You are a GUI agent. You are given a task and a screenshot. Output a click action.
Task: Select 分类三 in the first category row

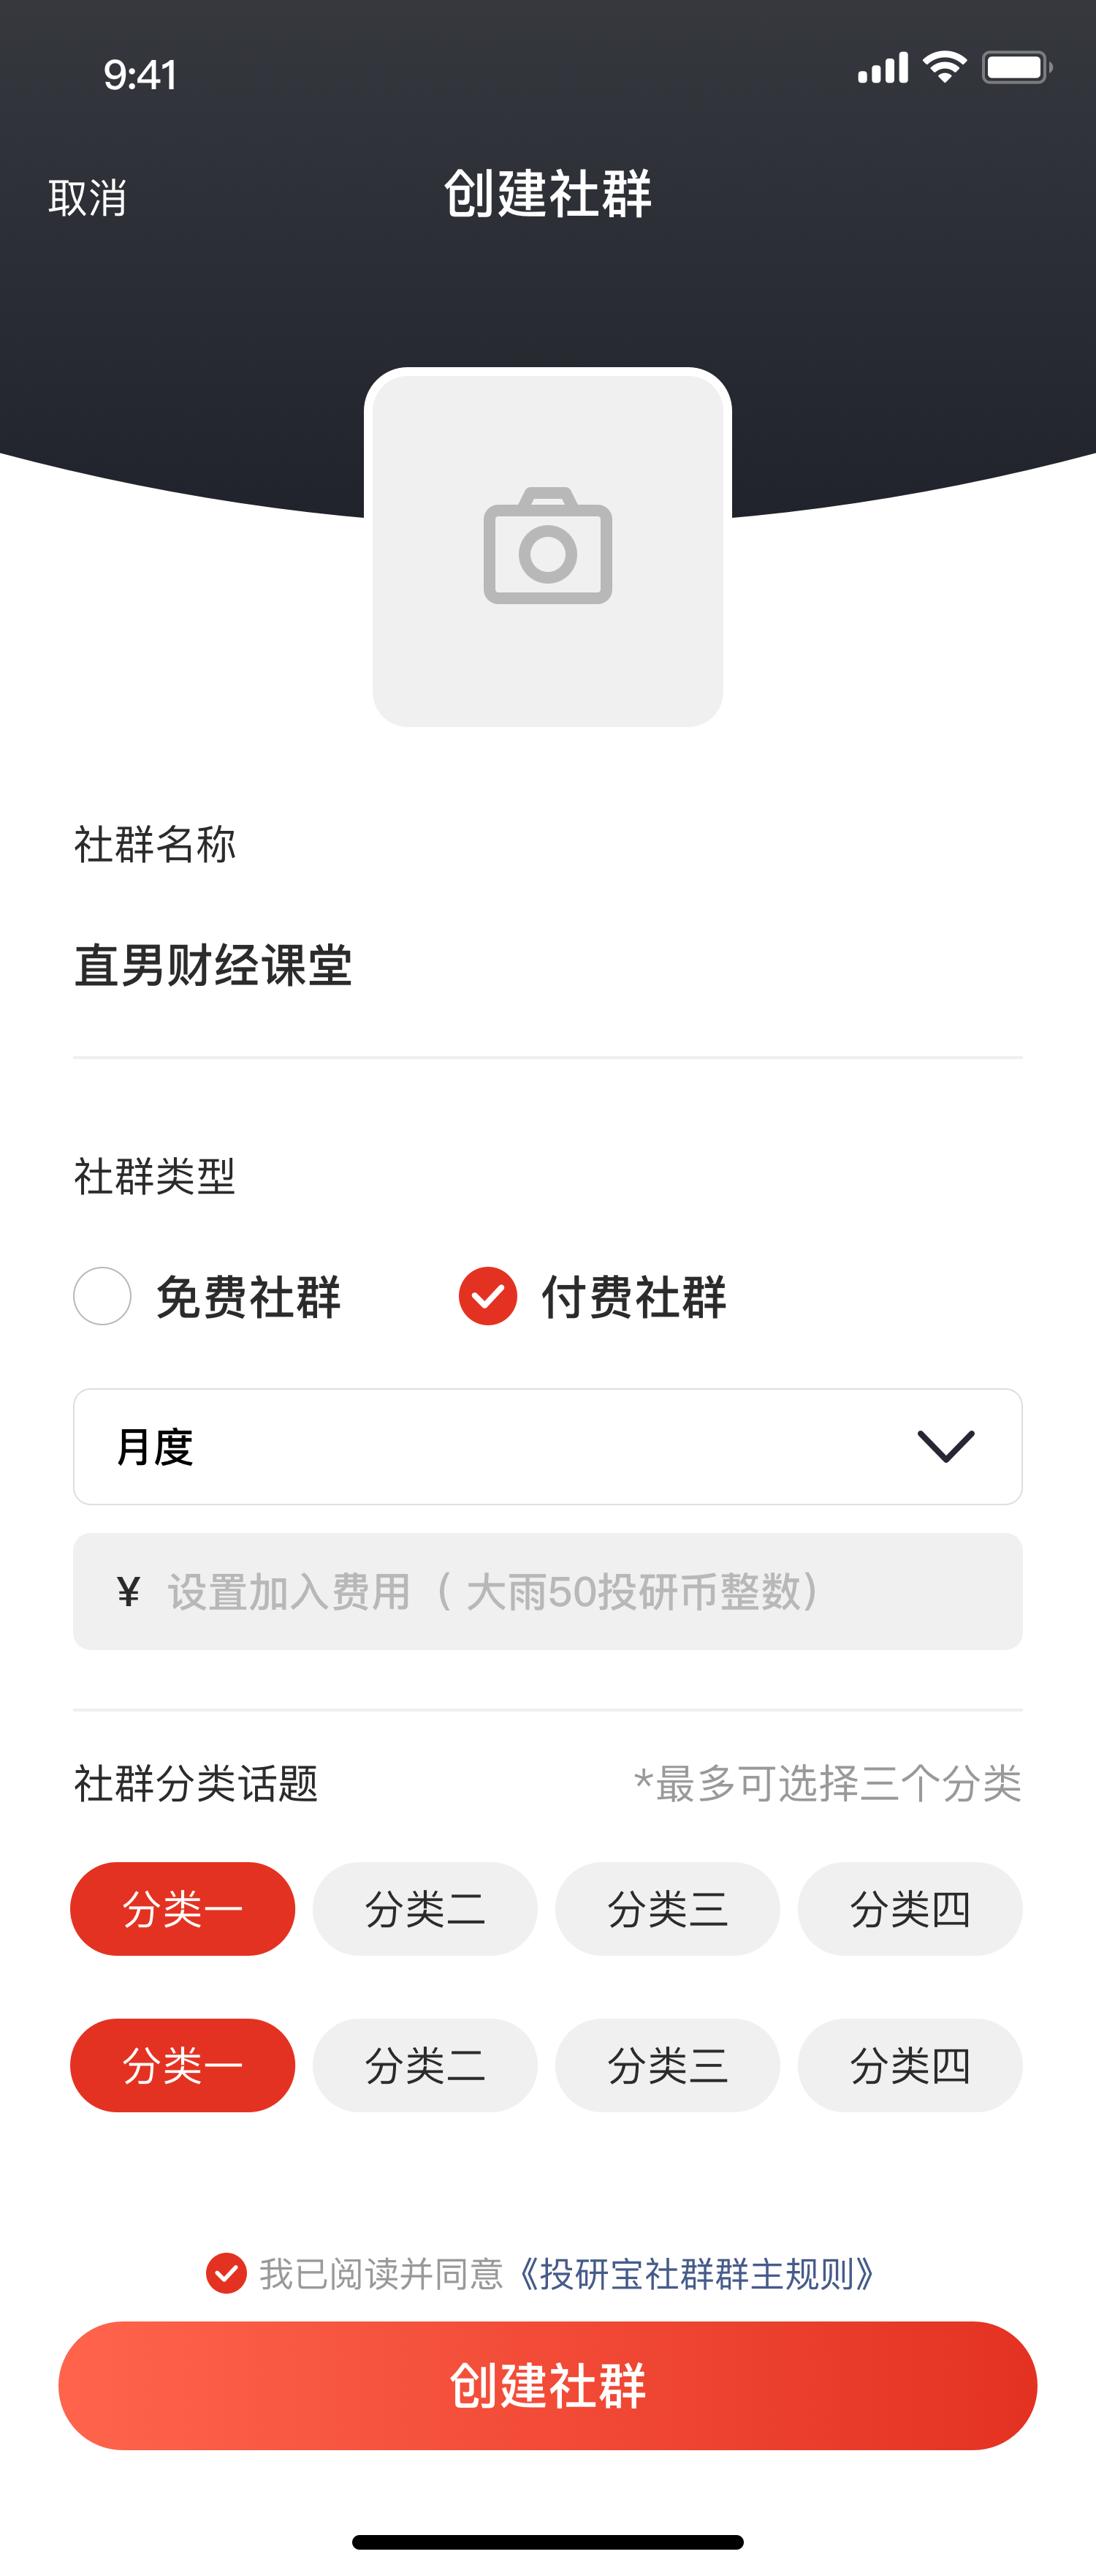coord(667,1909)
